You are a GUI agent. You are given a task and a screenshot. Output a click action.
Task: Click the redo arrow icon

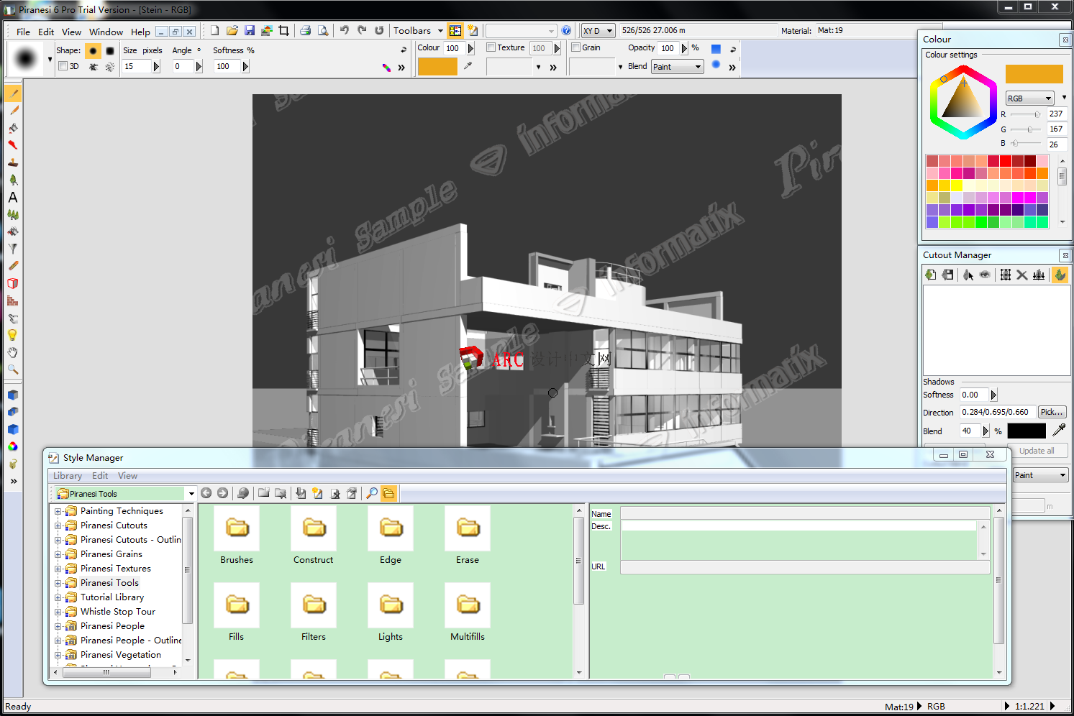click(362, 30)
